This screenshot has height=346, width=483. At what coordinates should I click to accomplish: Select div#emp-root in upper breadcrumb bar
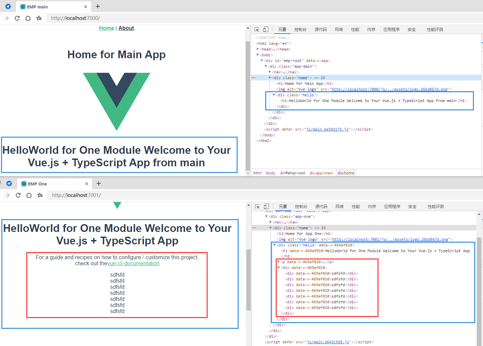(x=293, y=173)
